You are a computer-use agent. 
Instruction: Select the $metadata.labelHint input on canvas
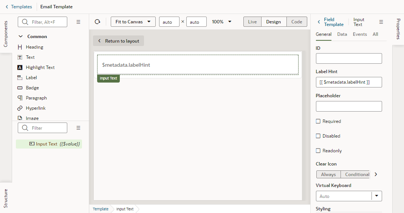tap(198, 65)
